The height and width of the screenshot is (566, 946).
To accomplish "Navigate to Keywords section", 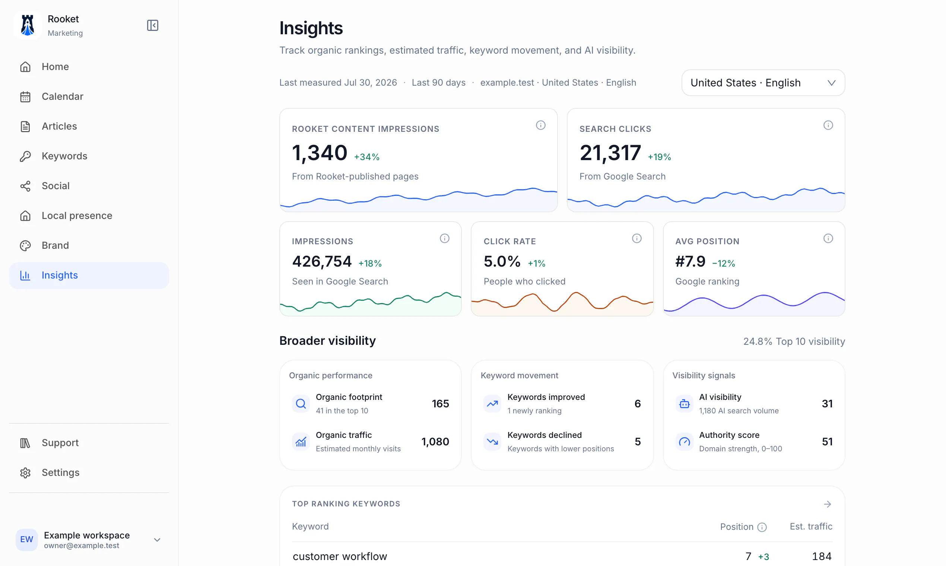I will tap(89, 156).
